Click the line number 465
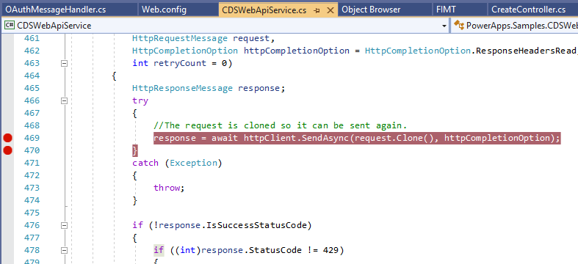 tap(32, 88)
